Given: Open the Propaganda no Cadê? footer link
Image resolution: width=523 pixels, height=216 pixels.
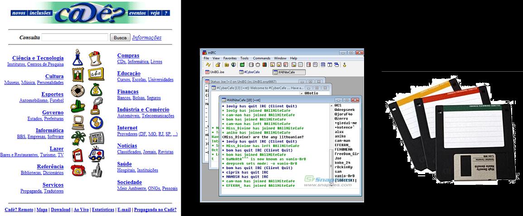Looking at the screenshot, I should coord(155,210).
